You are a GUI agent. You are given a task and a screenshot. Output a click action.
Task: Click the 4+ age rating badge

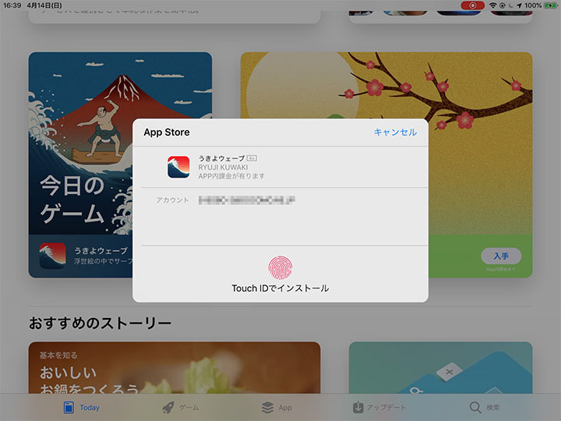click(x=252, y=157)
